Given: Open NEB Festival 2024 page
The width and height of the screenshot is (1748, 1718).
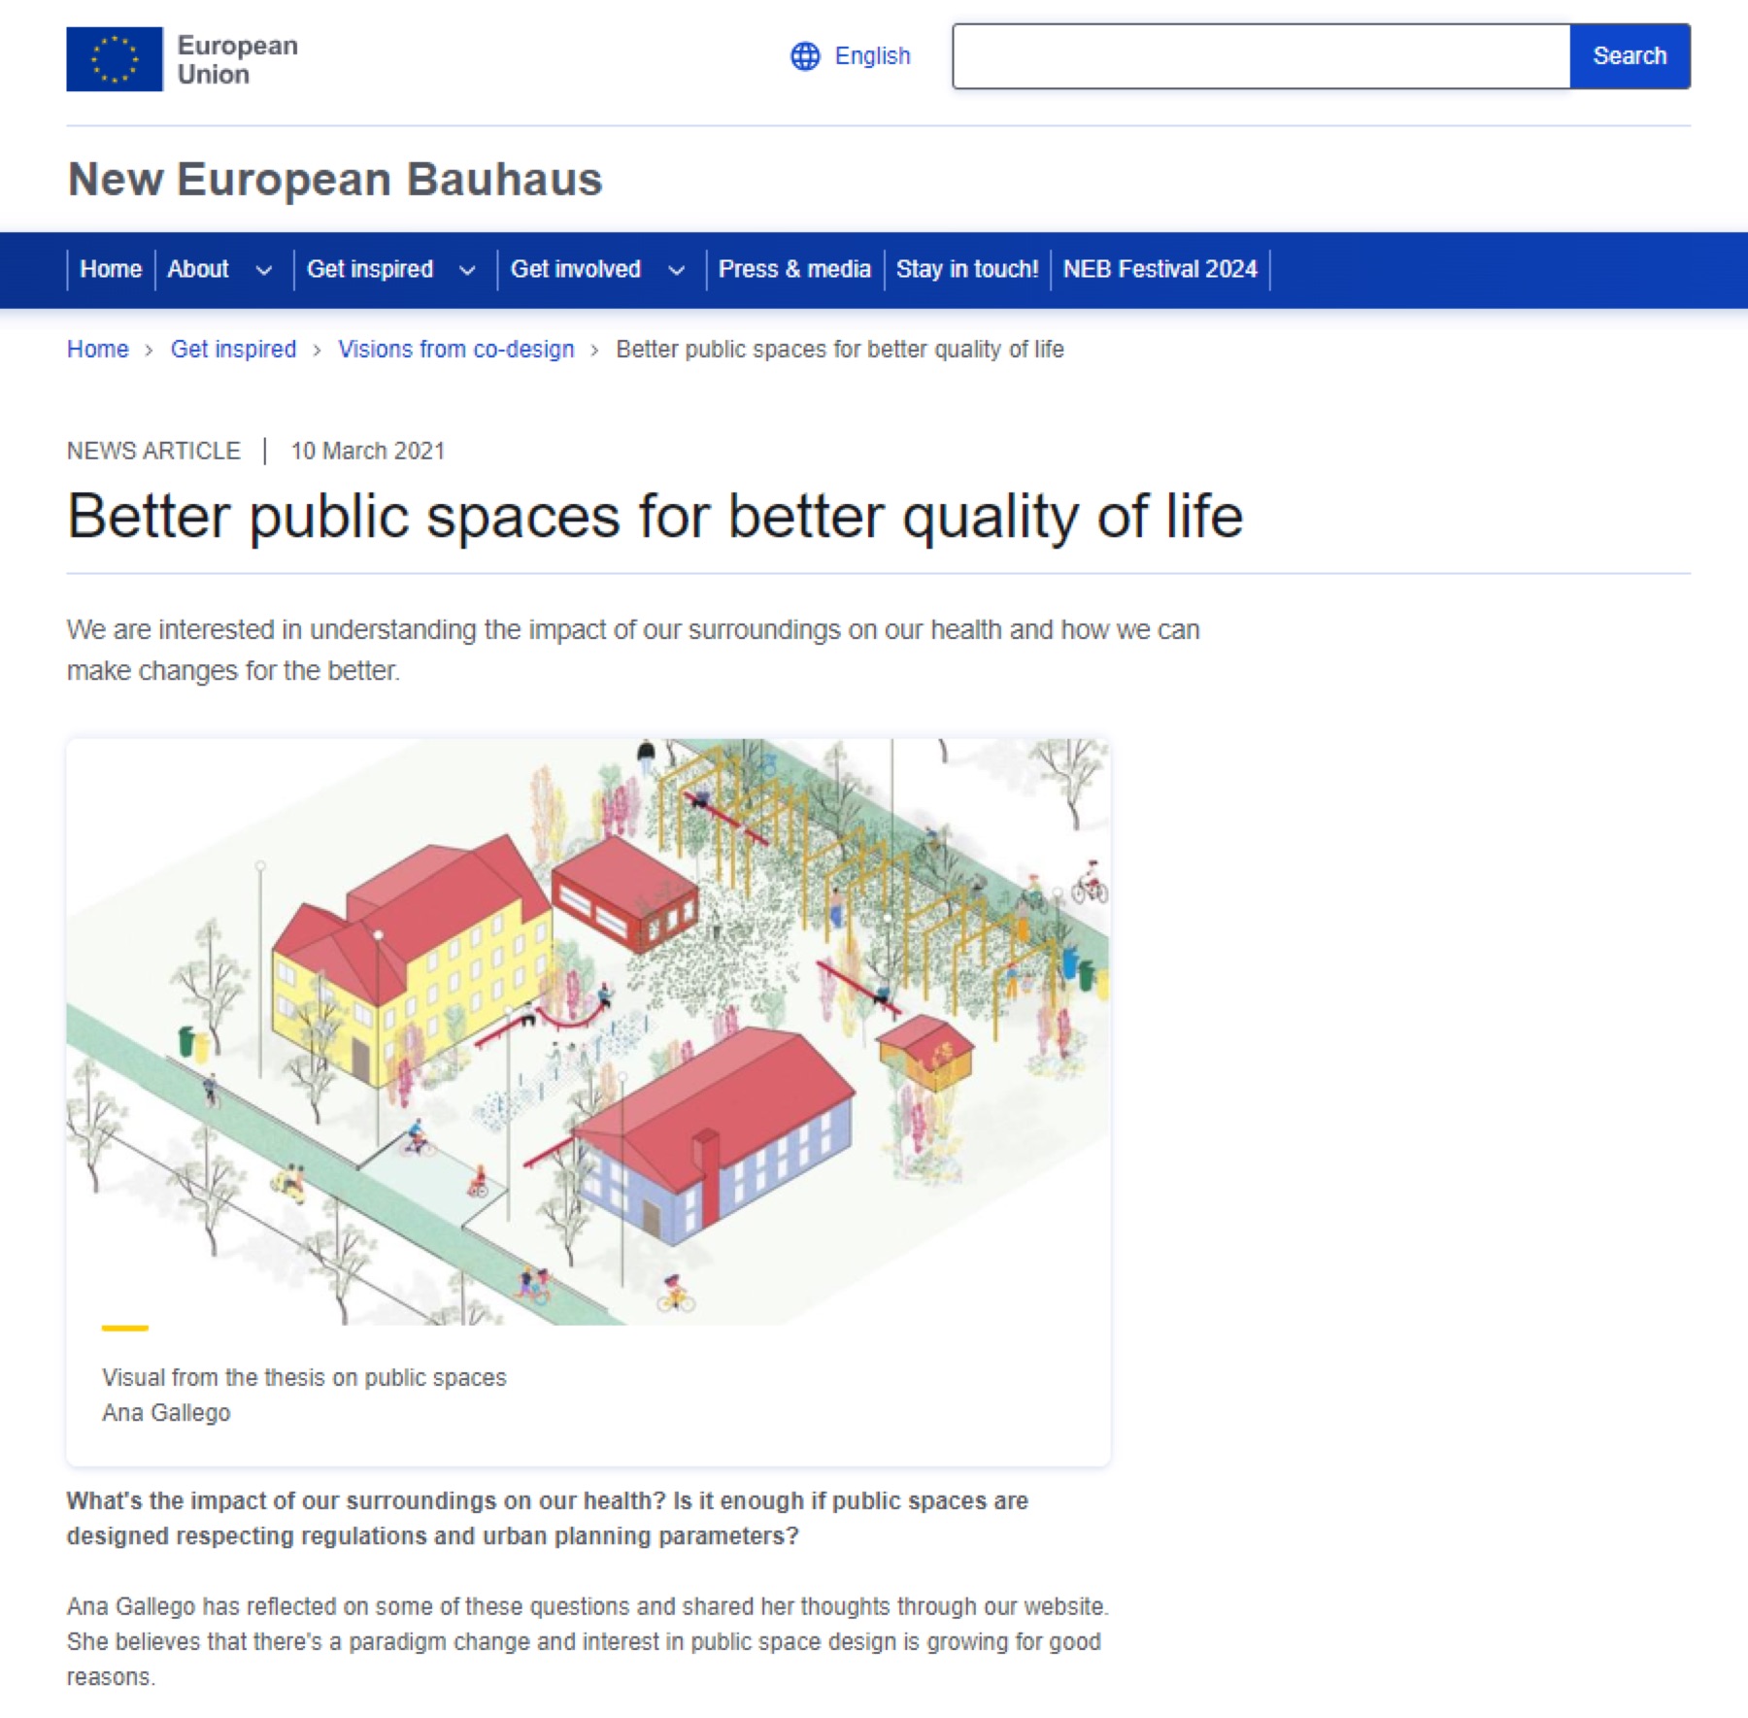Looking at the screenshot, I should (1160, 269).
